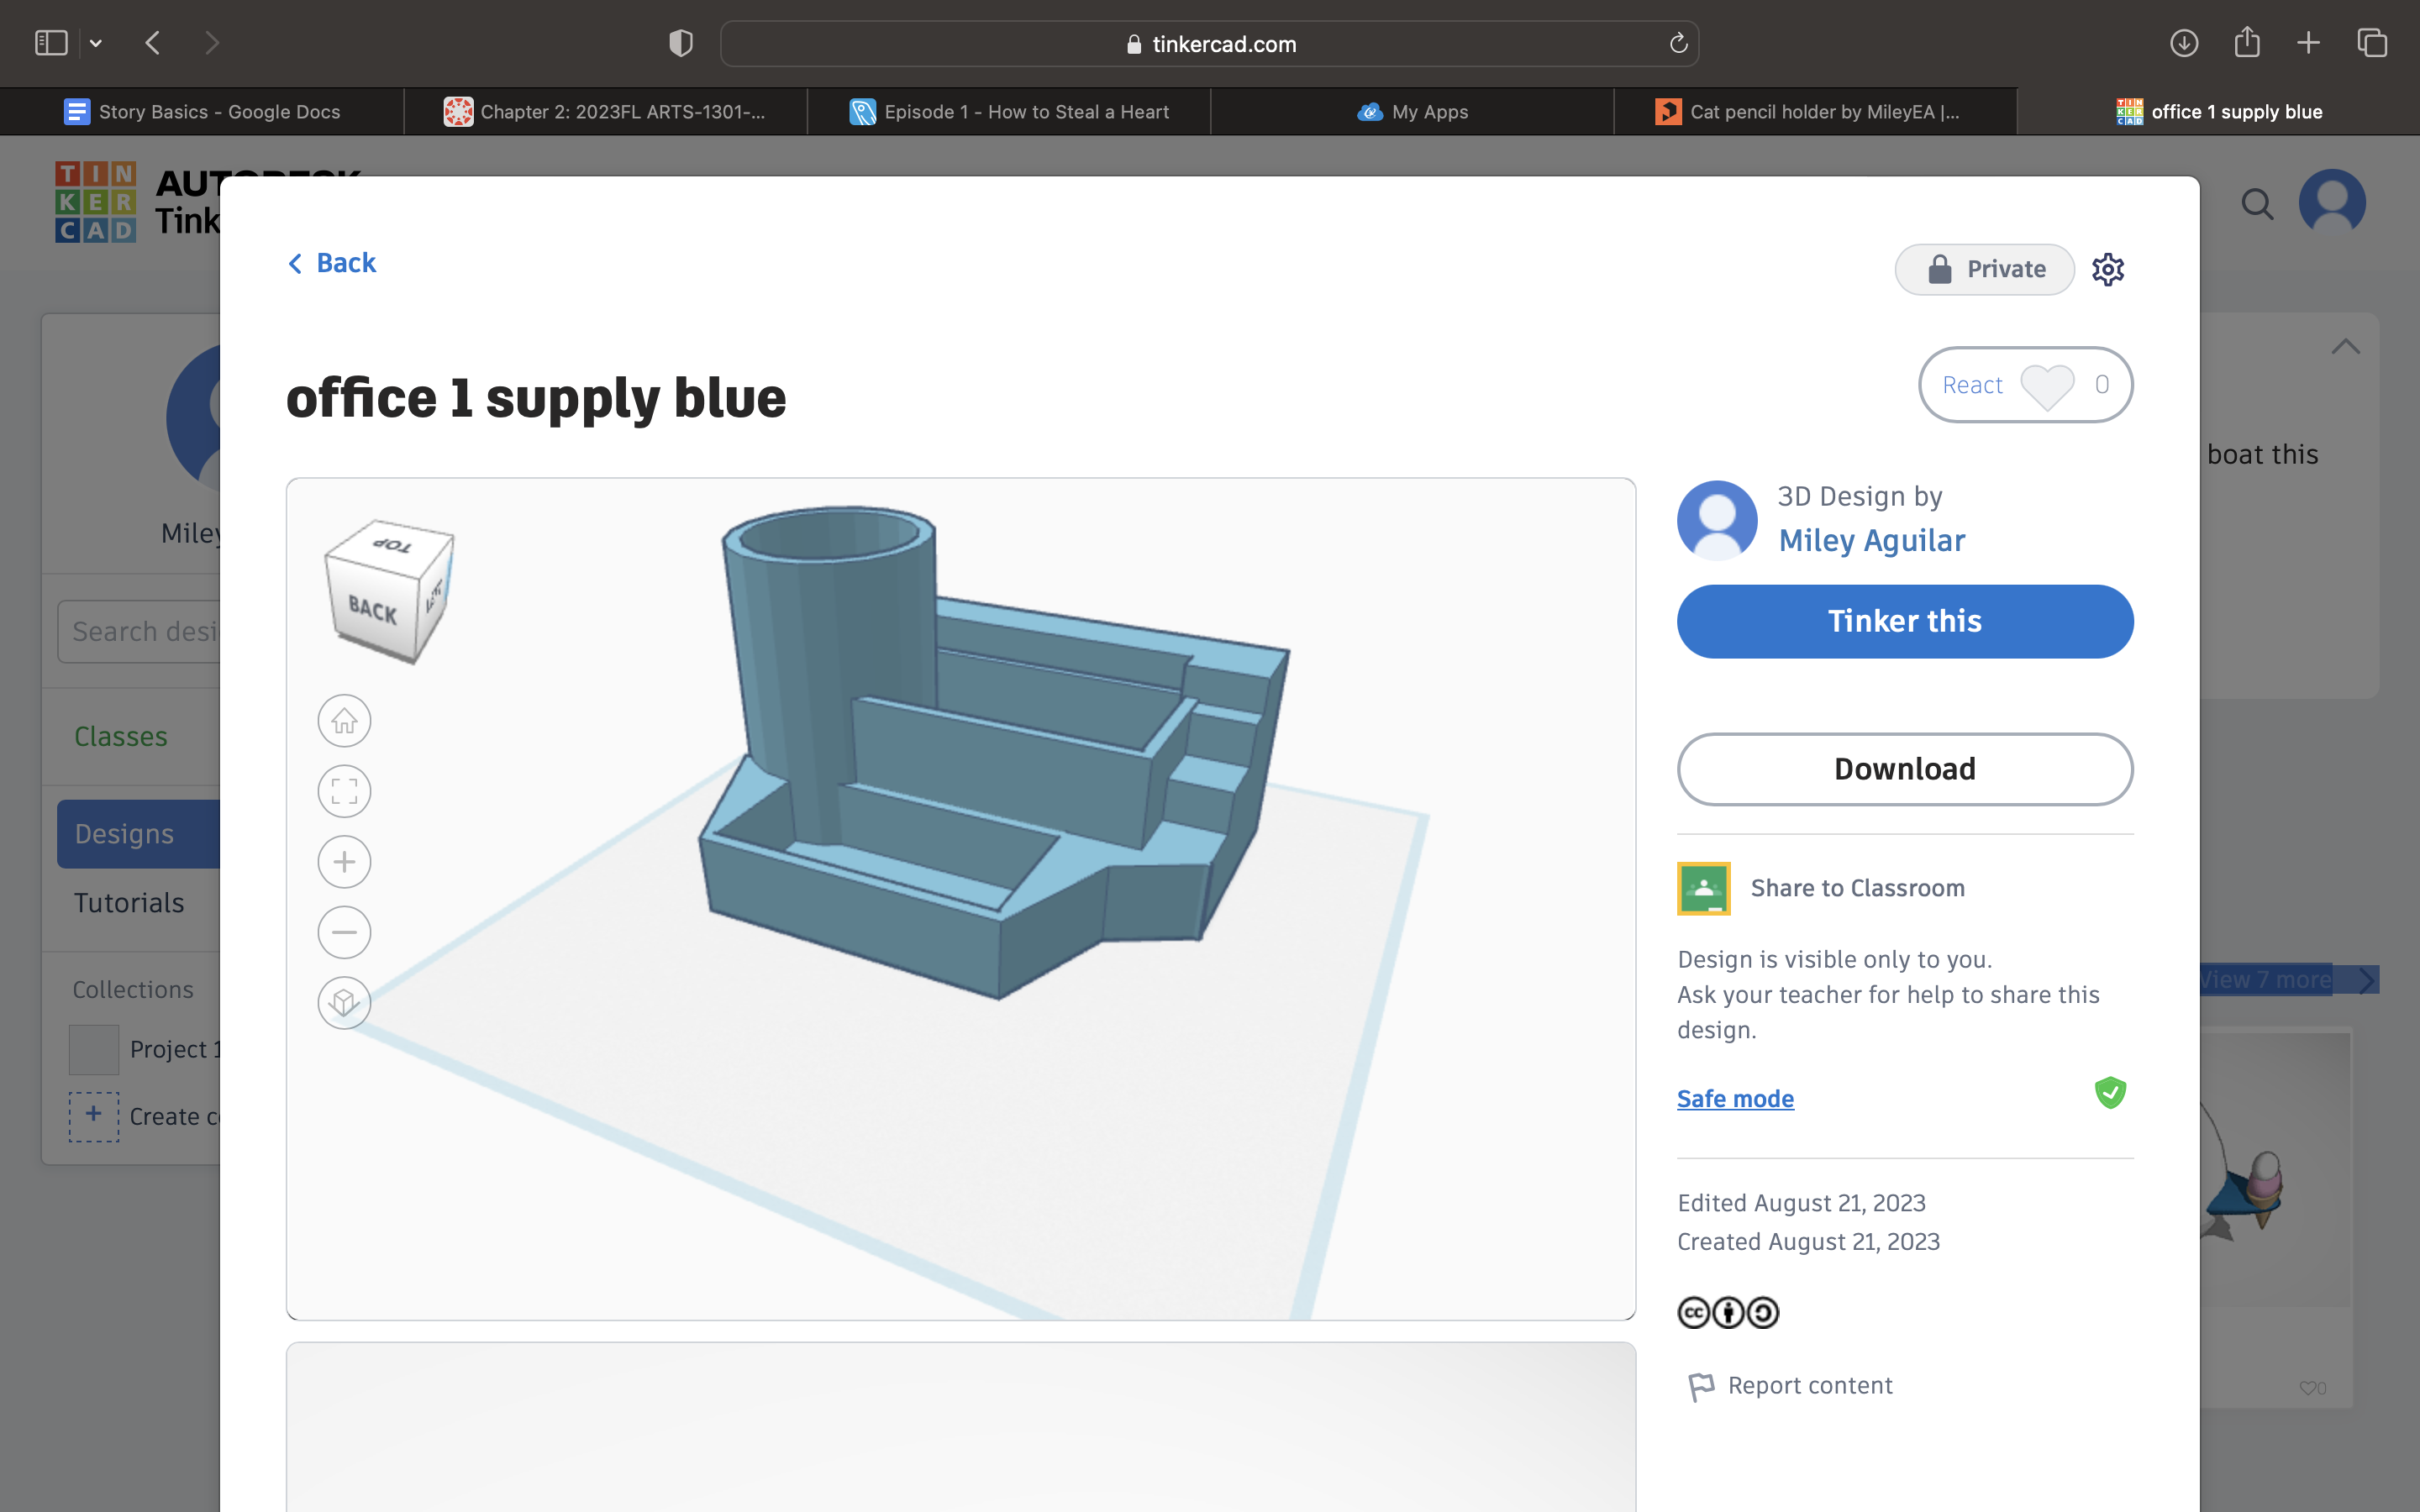
Task: Open design settings gear icon
Action: click(x=2108, y=269)
